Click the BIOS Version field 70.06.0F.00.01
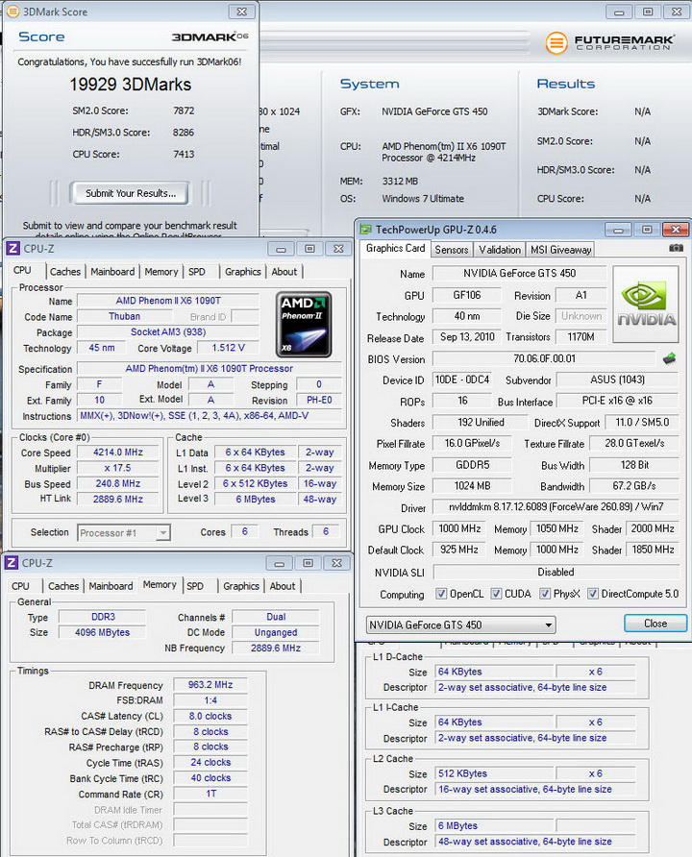The height and width of the screenshot is (857, 692). tap(544, 359)
